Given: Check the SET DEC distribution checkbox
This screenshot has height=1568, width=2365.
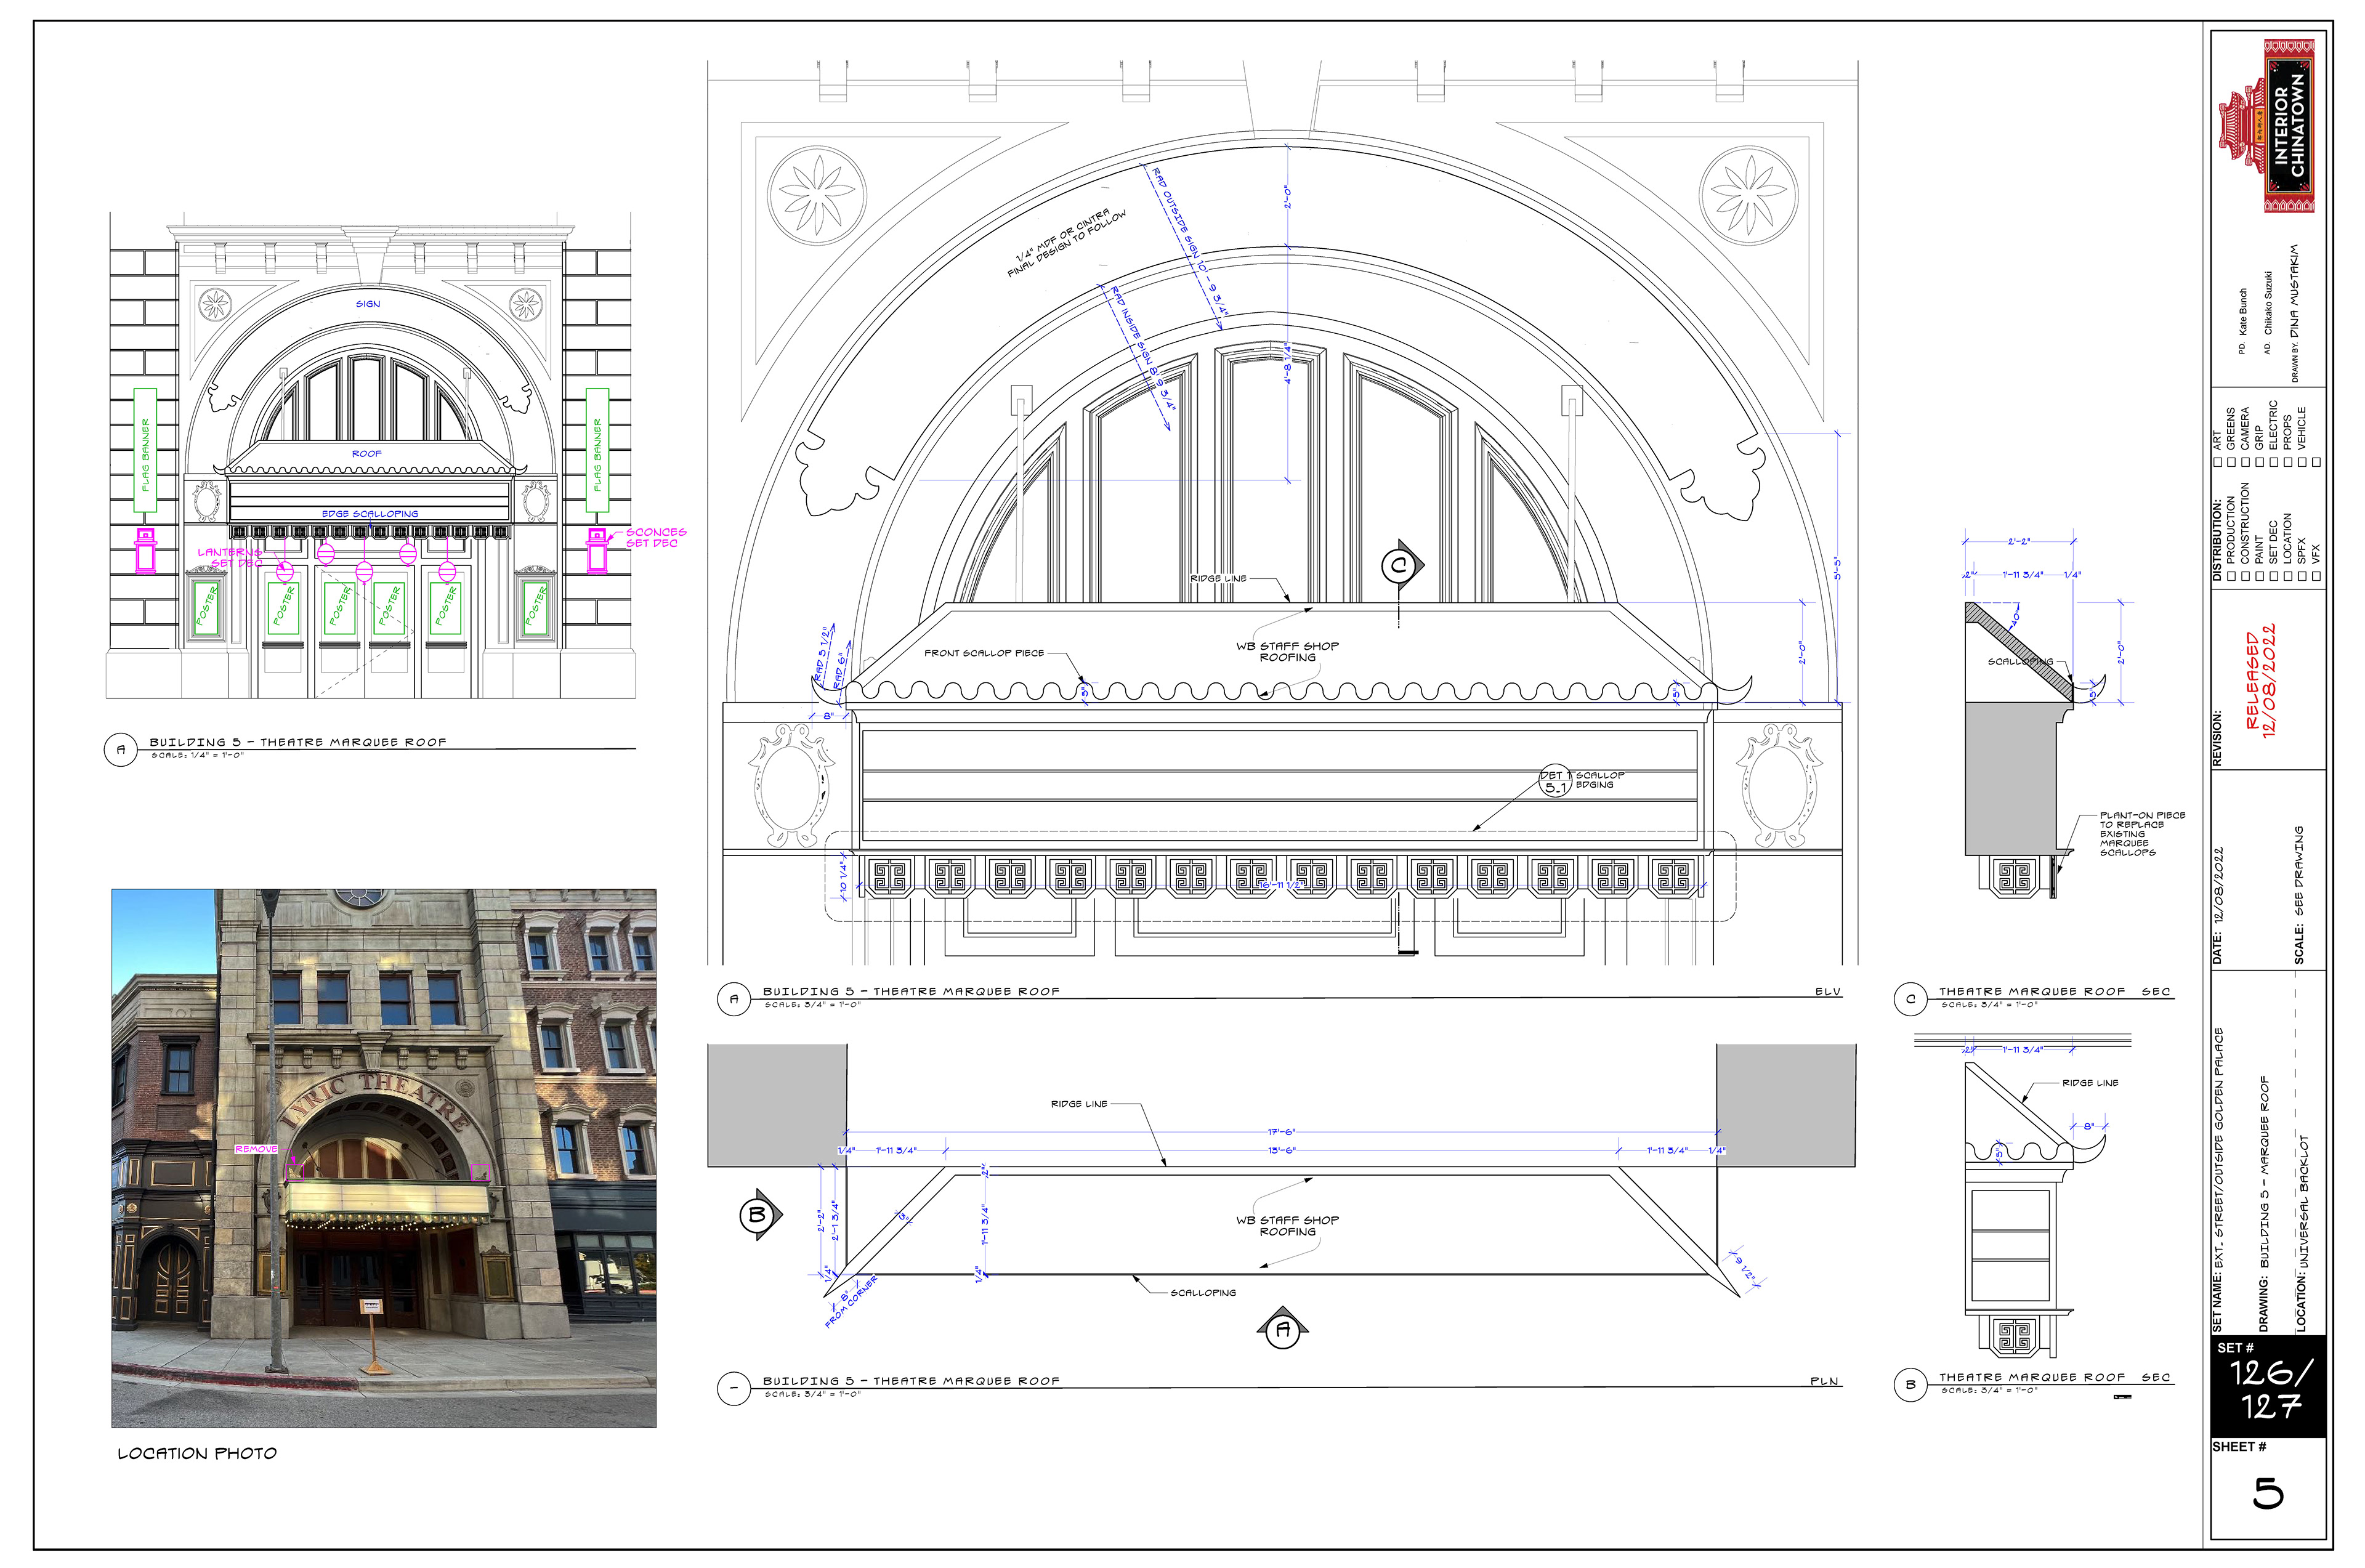Looking at the screenshot, I should coord(2274,577).
